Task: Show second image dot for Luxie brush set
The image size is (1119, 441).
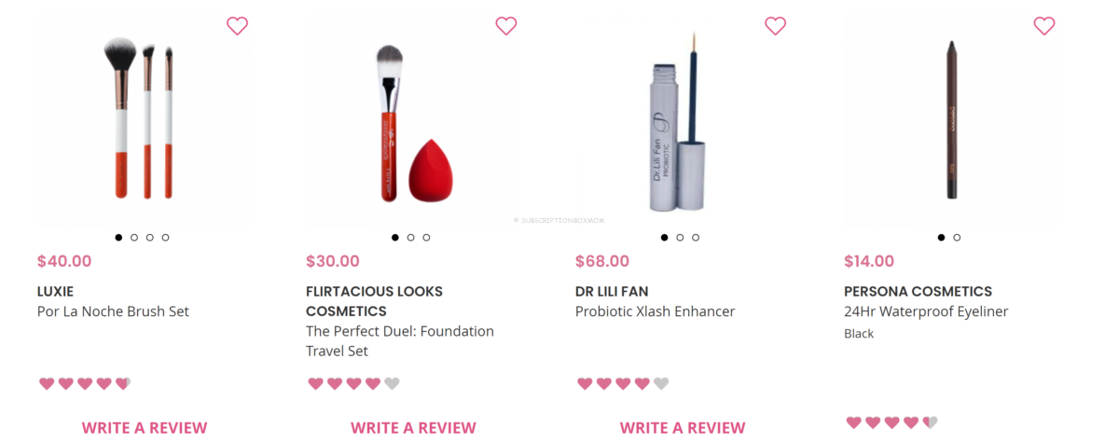Action: [134, 238]
